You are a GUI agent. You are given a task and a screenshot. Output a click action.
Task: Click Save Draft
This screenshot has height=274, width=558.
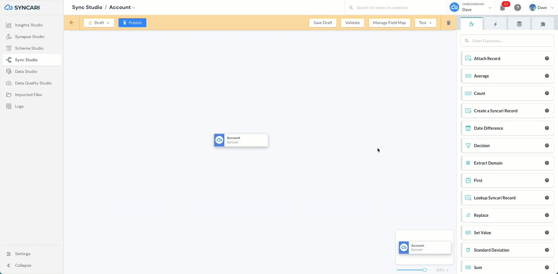coord(323,23)
